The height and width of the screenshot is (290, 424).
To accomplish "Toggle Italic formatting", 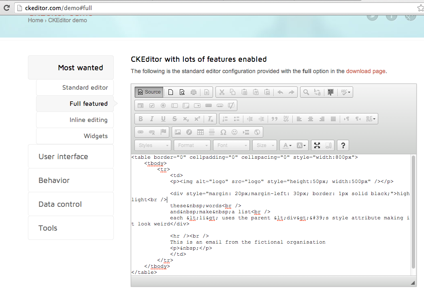I will [152, 119].
